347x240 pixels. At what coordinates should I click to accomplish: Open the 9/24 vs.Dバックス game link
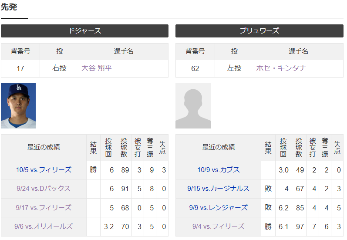coord(43,189)
